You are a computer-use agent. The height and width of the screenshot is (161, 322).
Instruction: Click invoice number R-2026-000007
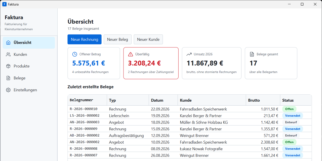pyautogui.click(x=84, y=155)
